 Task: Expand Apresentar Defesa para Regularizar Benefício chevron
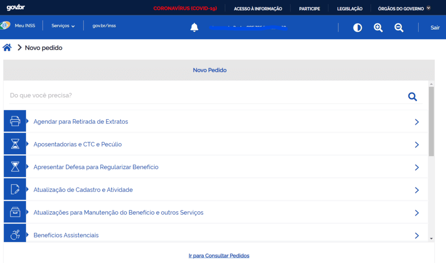[x=416, y=167]
